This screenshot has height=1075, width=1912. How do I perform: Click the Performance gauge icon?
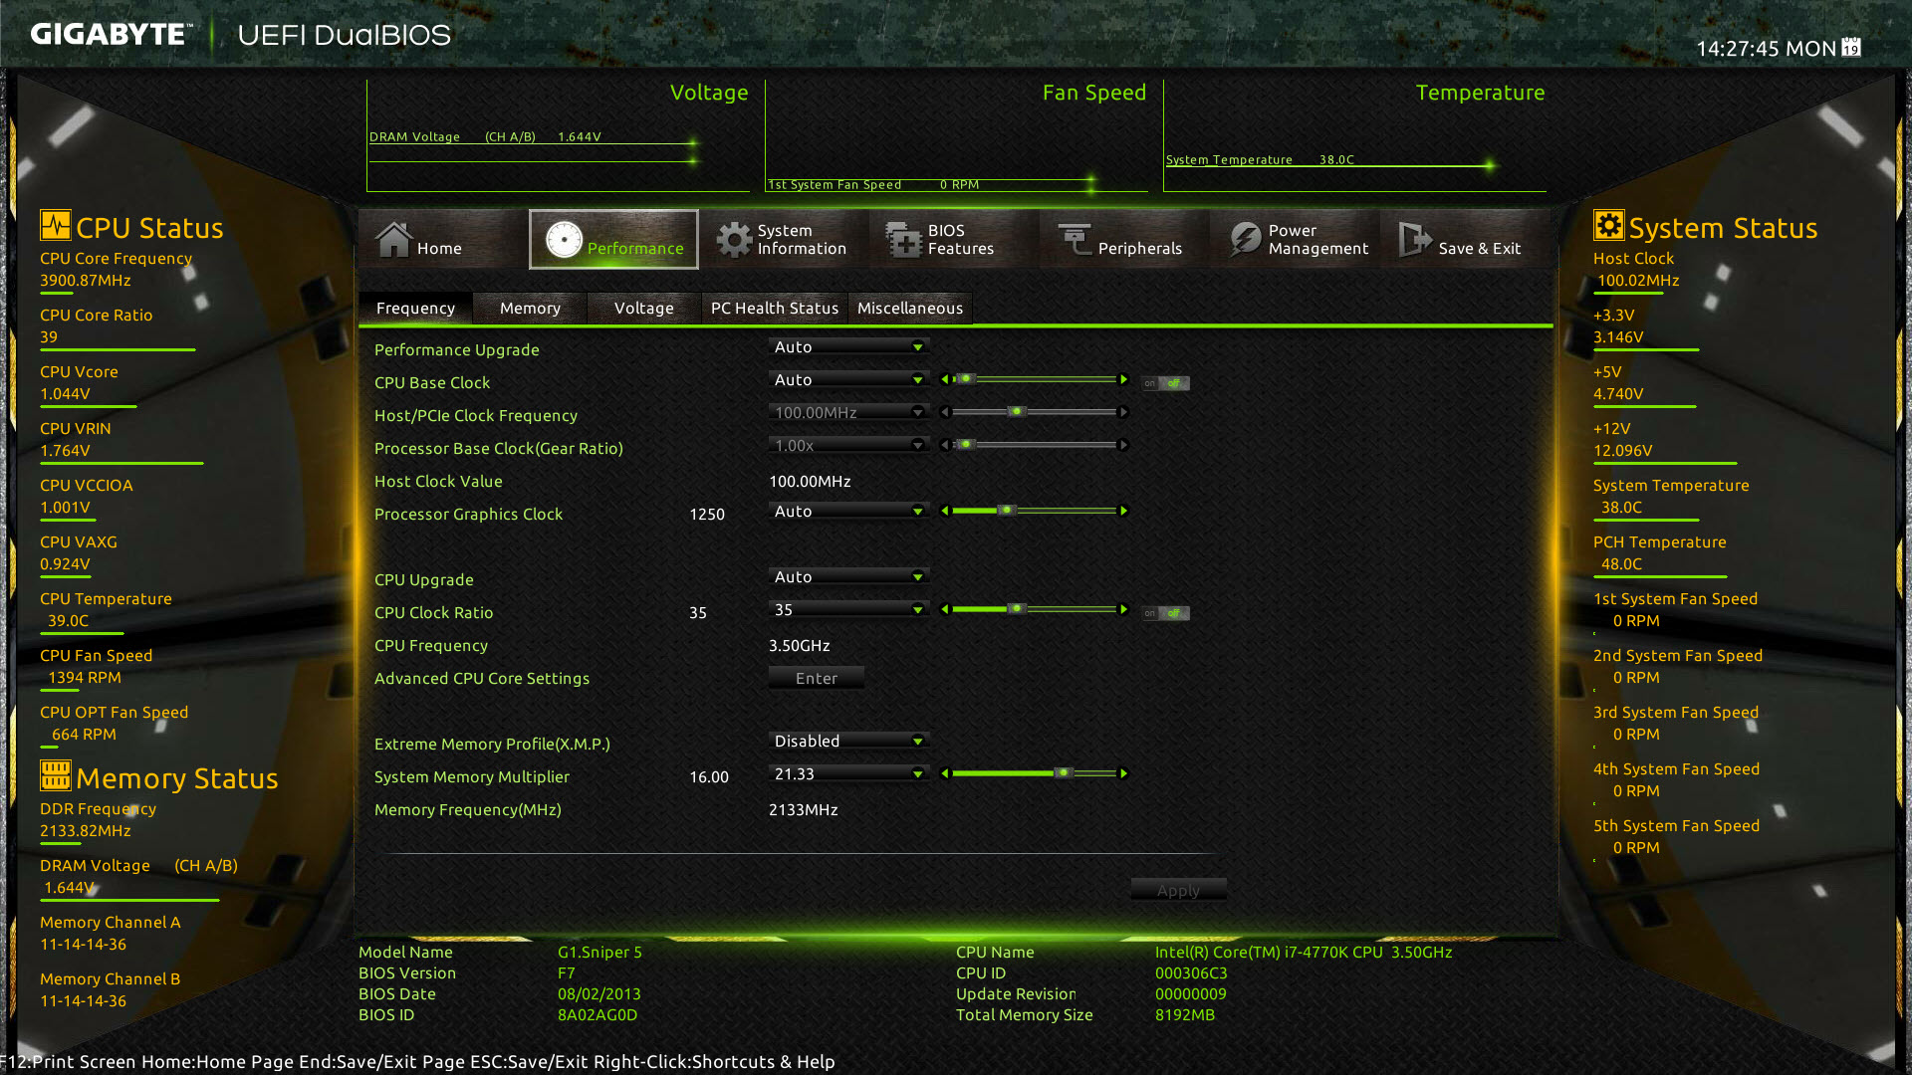(564, 240)
